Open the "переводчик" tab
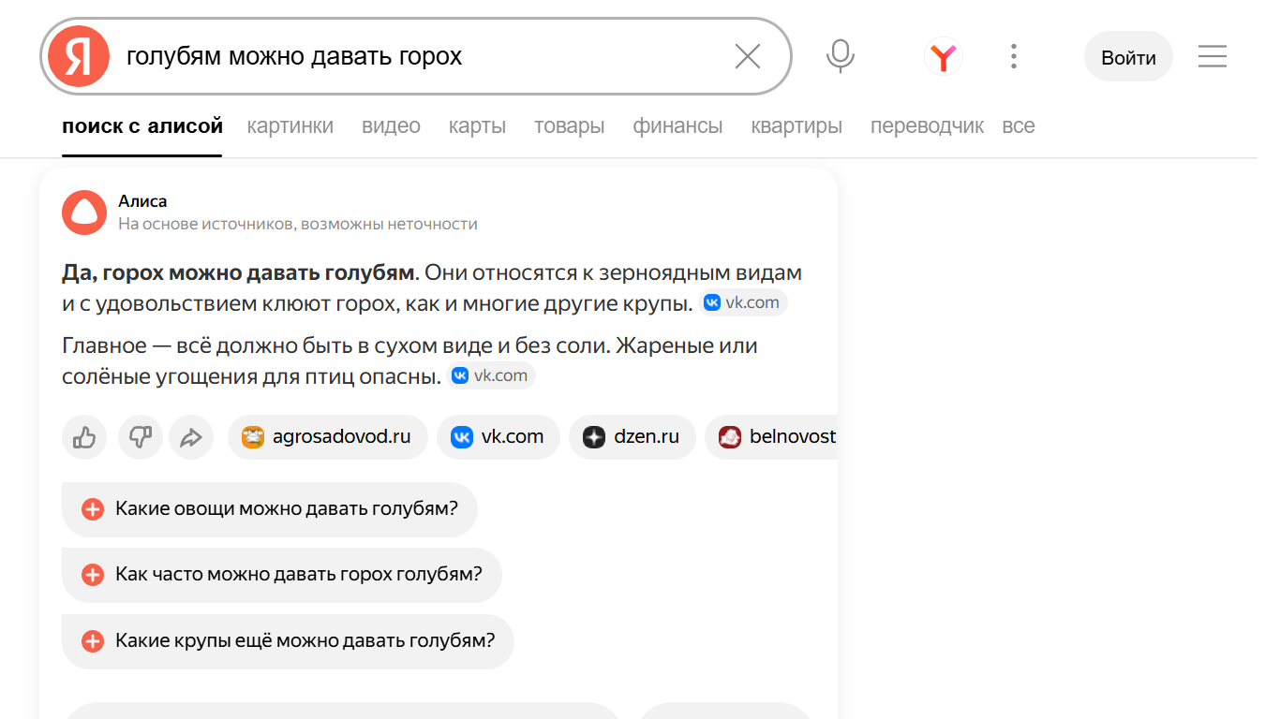This screenshot has height=719, width=1280. click(x=927, y=126)
